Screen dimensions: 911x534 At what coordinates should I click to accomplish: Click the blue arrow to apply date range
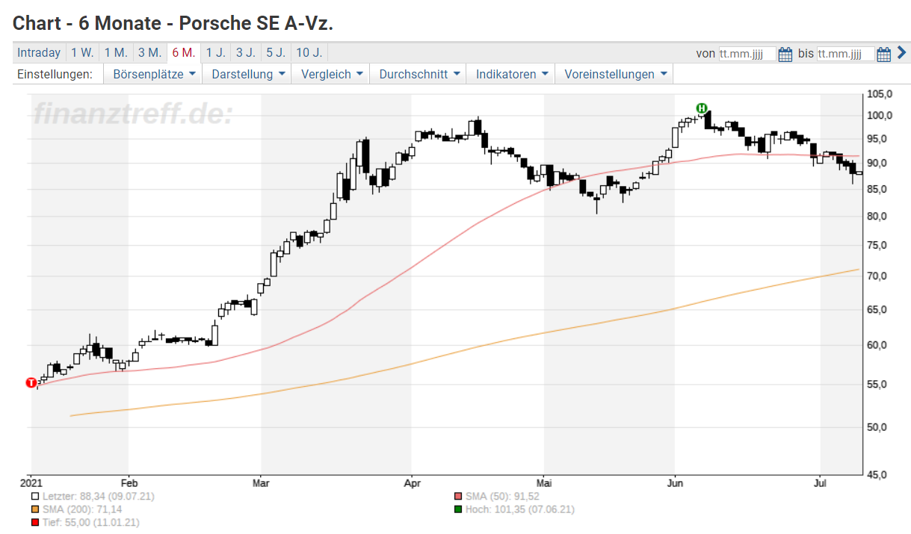click(901, 52)
